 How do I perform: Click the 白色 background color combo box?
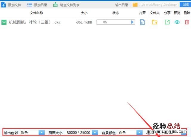click(x=130, y=133)
